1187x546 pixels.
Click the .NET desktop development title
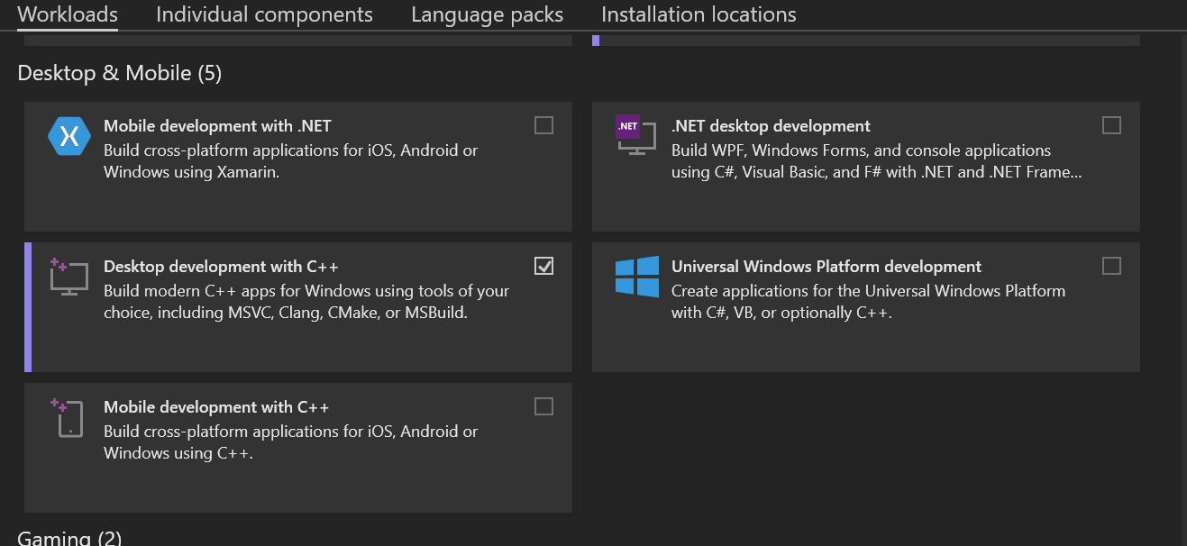click(x=771, y=126)
